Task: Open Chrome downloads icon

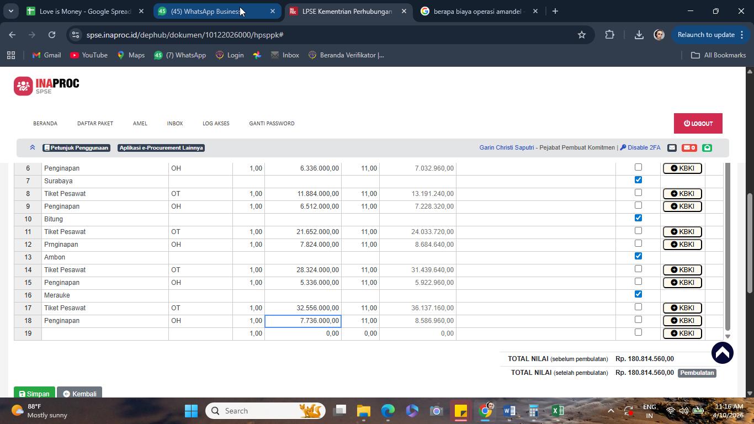Action: point(639,35)
